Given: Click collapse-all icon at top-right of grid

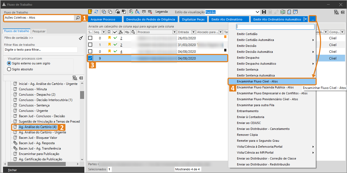Looking at the screenshot, I should click(x=343, y=12).
